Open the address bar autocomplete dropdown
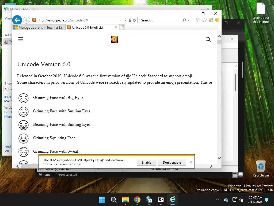 [125, 20]
